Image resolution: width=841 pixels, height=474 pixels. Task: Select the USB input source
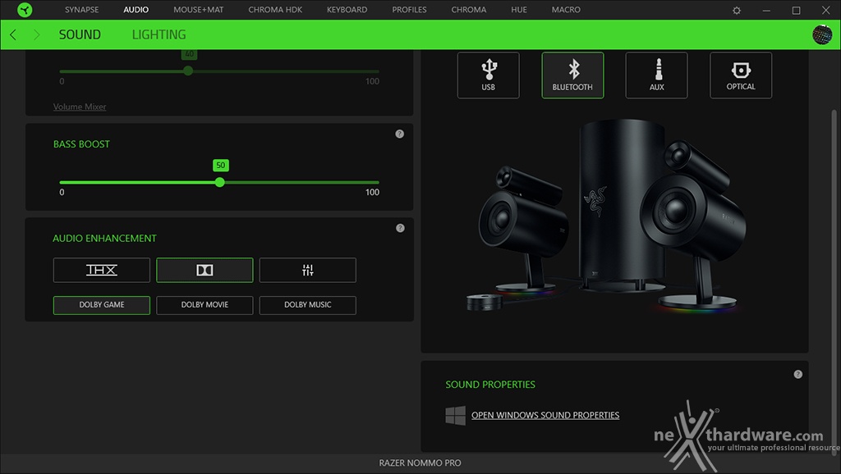[x=488, y=75]
